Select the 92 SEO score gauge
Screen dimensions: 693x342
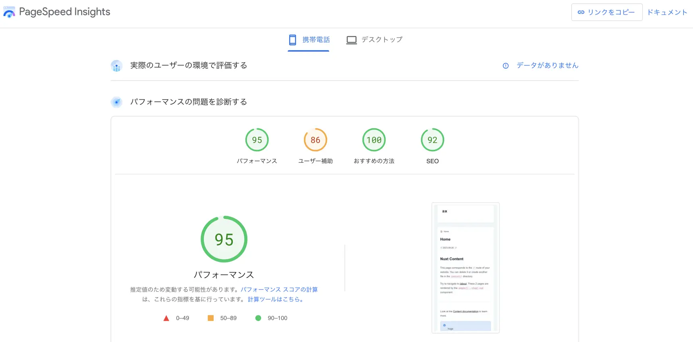tap(432, 140)
